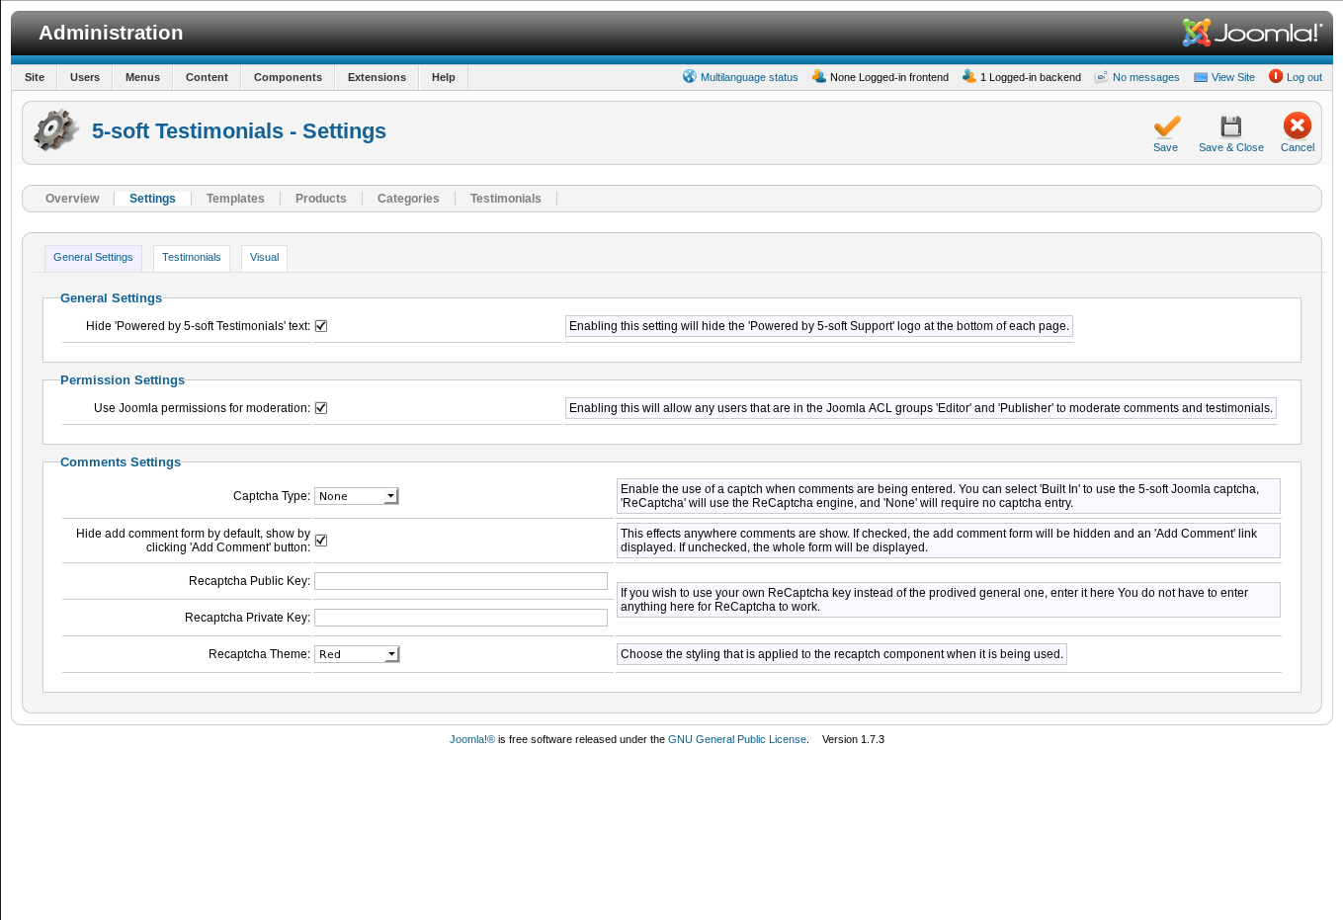The height and width of the screenshot is (920, 1343).
Task: Go to the Testimonials submenu
Action: pos(506,199)
